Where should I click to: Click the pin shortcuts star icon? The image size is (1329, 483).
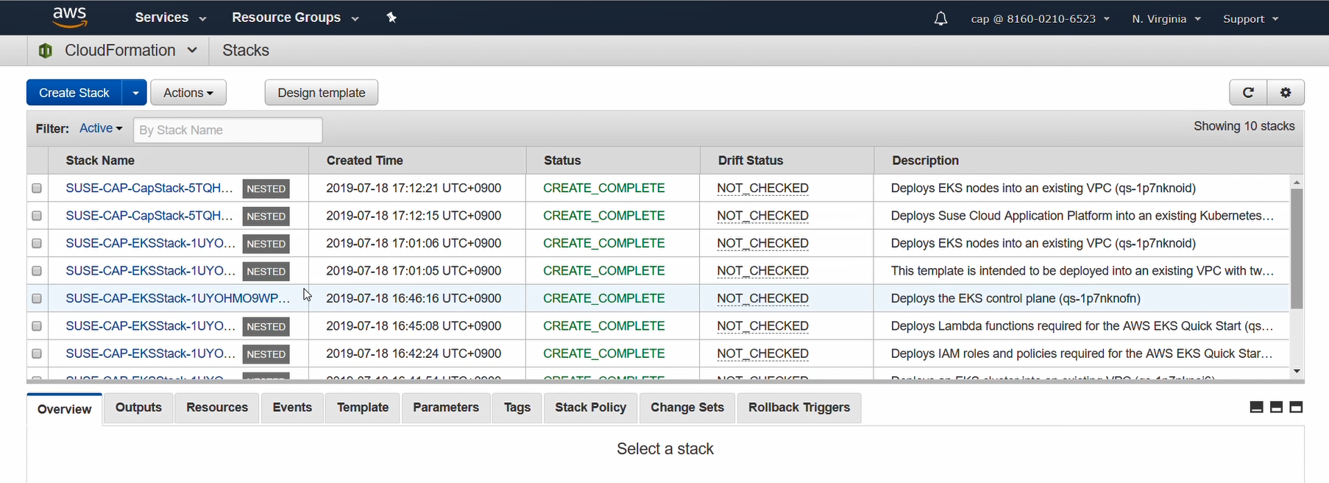(391, 18)
